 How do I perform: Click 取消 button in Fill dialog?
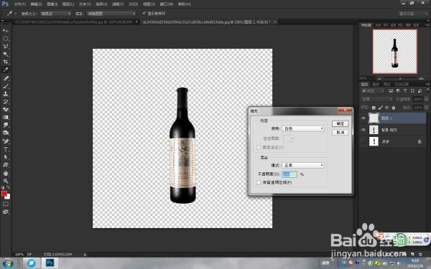340,133
